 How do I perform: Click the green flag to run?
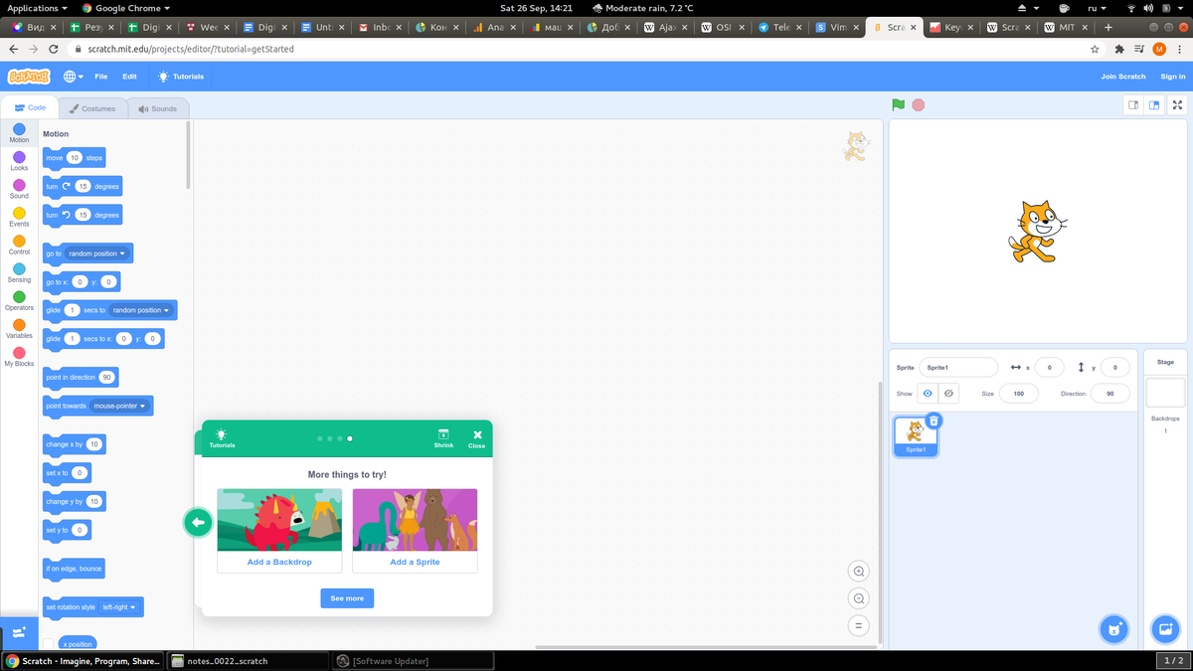(899, 104)
